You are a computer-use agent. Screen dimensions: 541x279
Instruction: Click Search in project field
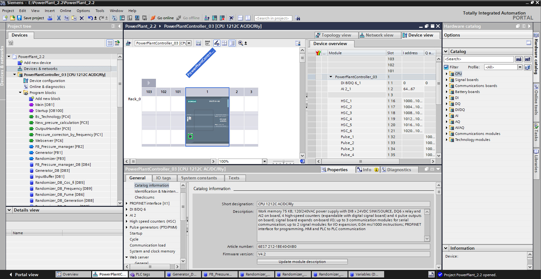coord(273,18)
